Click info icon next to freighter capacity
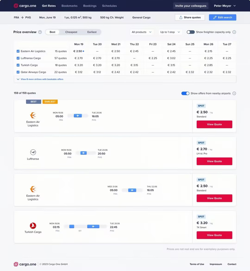 234,32
